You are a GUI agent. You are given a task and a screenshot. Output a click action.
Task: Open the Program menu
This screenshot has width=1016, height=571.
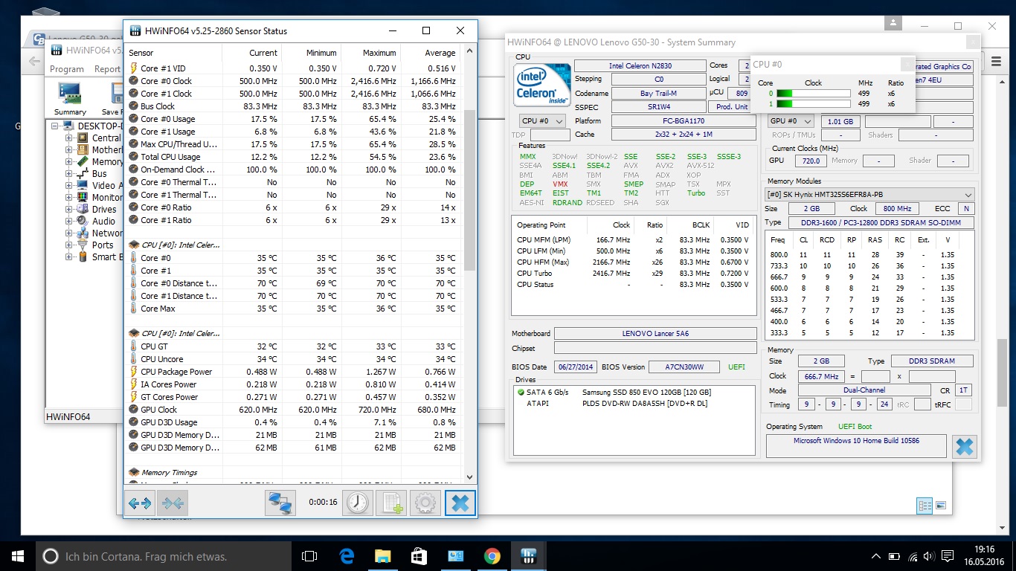point(67,69)
